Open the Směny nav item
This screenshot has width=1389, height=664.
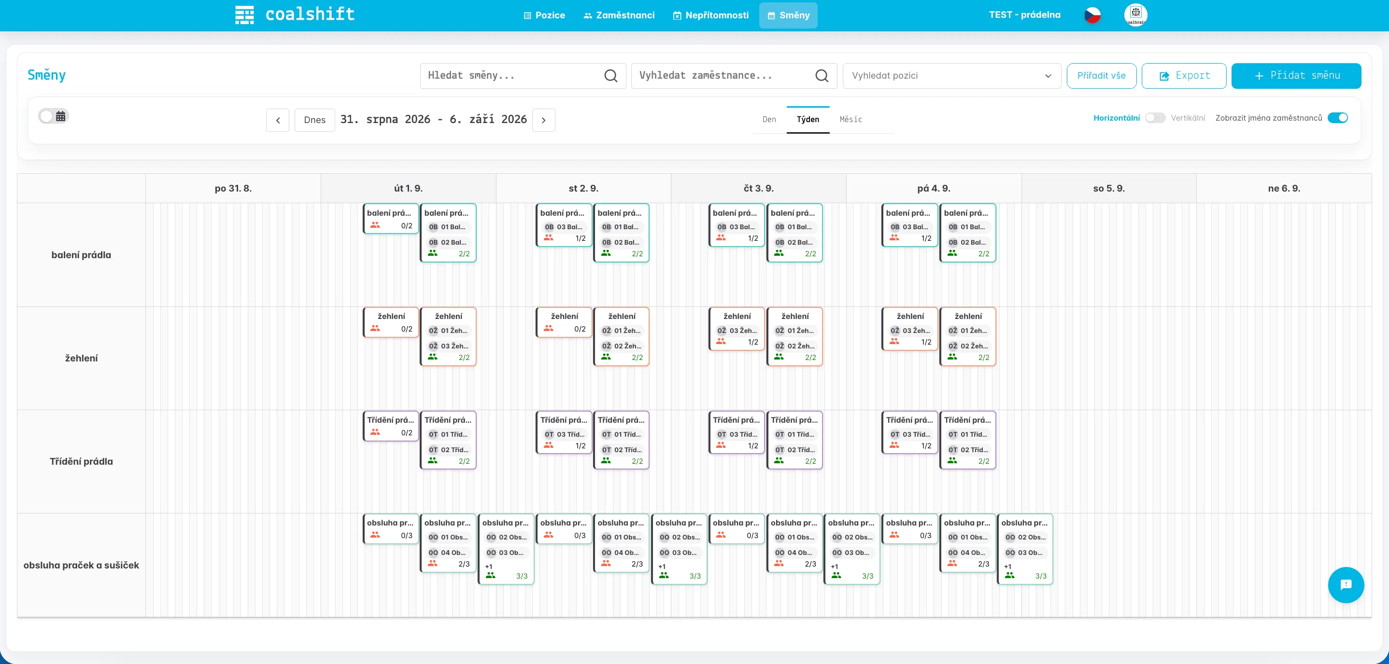pos(788,15)
